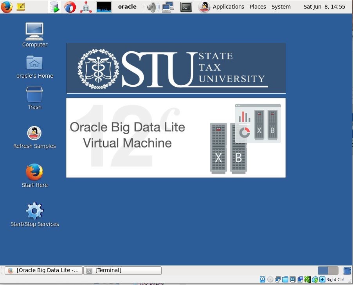This screenshot has width=353, height=285.
Task: Select the Trash desktop icon
Action: pyautogui.click(x=34, y=98)
